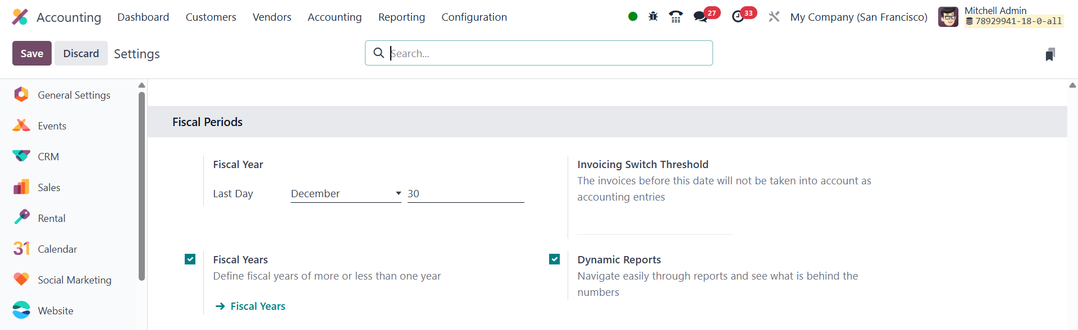Open the VoIP phone icon

coord(676,17)
